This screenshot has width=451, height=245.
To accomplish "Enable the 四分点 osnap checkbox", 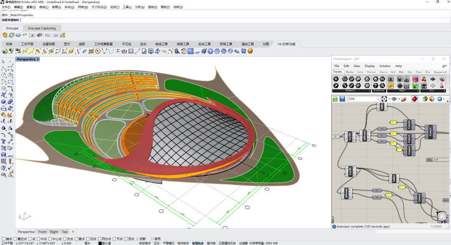I will pos(99,239).
